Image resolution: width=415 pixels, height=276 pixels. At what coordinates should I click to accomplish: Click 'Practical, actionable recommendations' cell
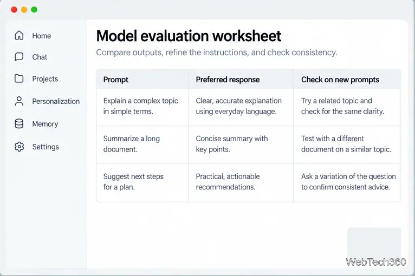(x=241, y=182)
